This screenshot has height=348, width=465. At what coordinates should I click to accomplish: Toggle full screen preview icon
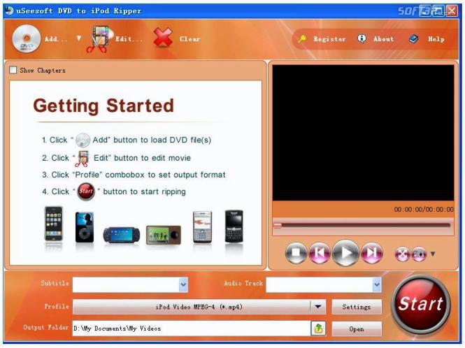tap(402, 254)
